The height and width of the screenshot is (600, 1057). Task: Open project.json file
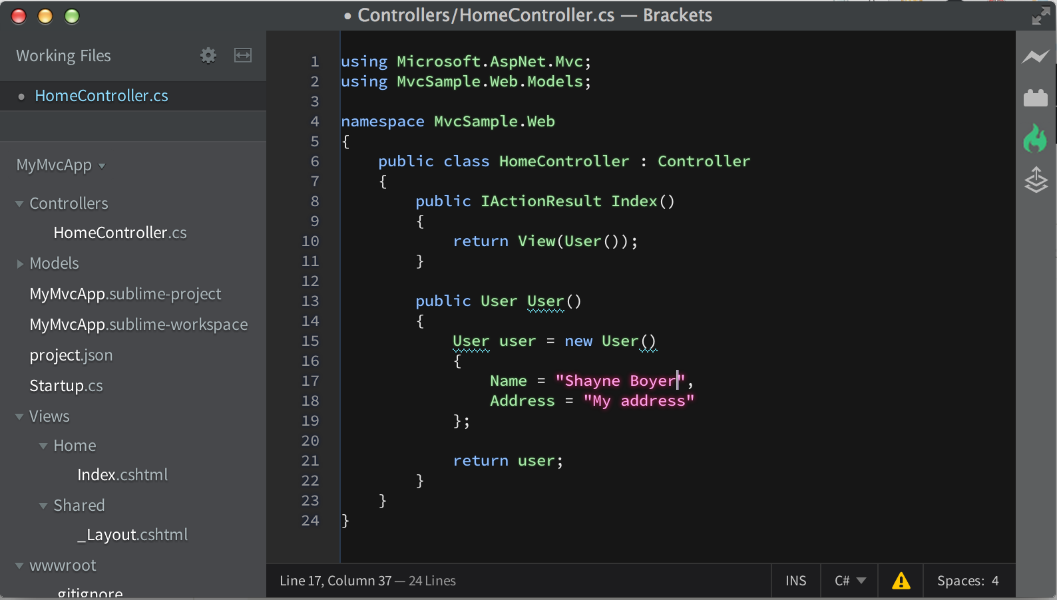(x=71, y=355)
